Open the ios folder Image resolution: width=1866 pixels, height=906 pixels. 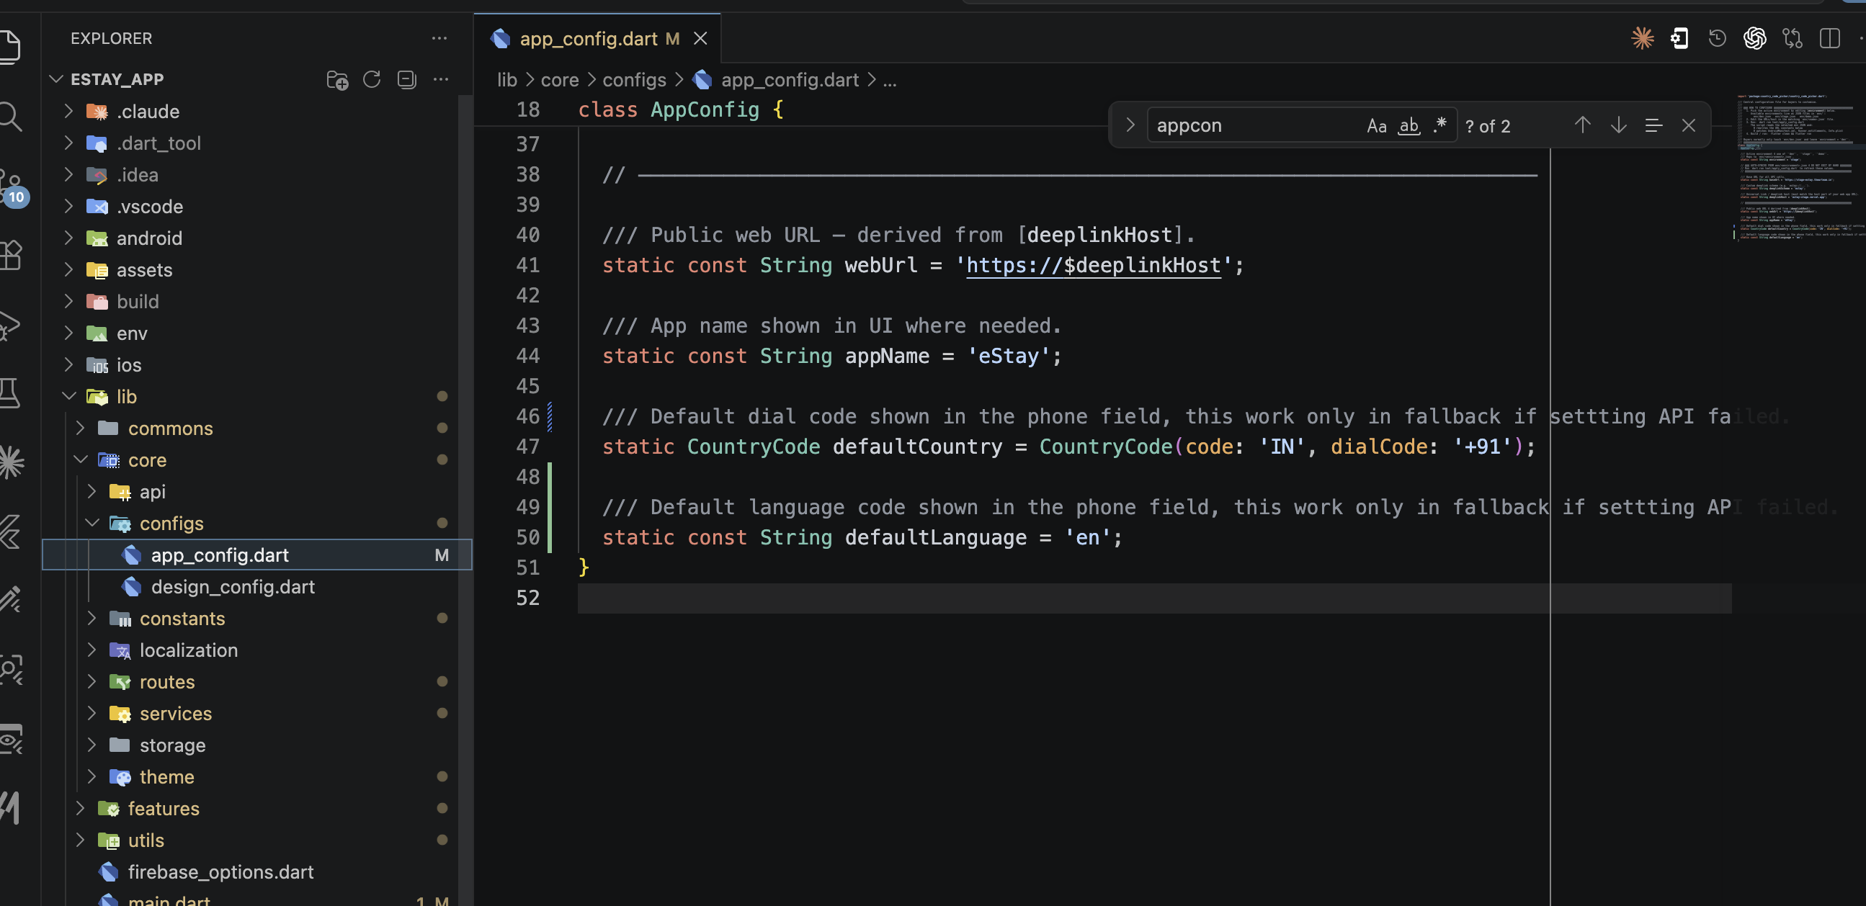pyautogui.click(x=129, y=365)
